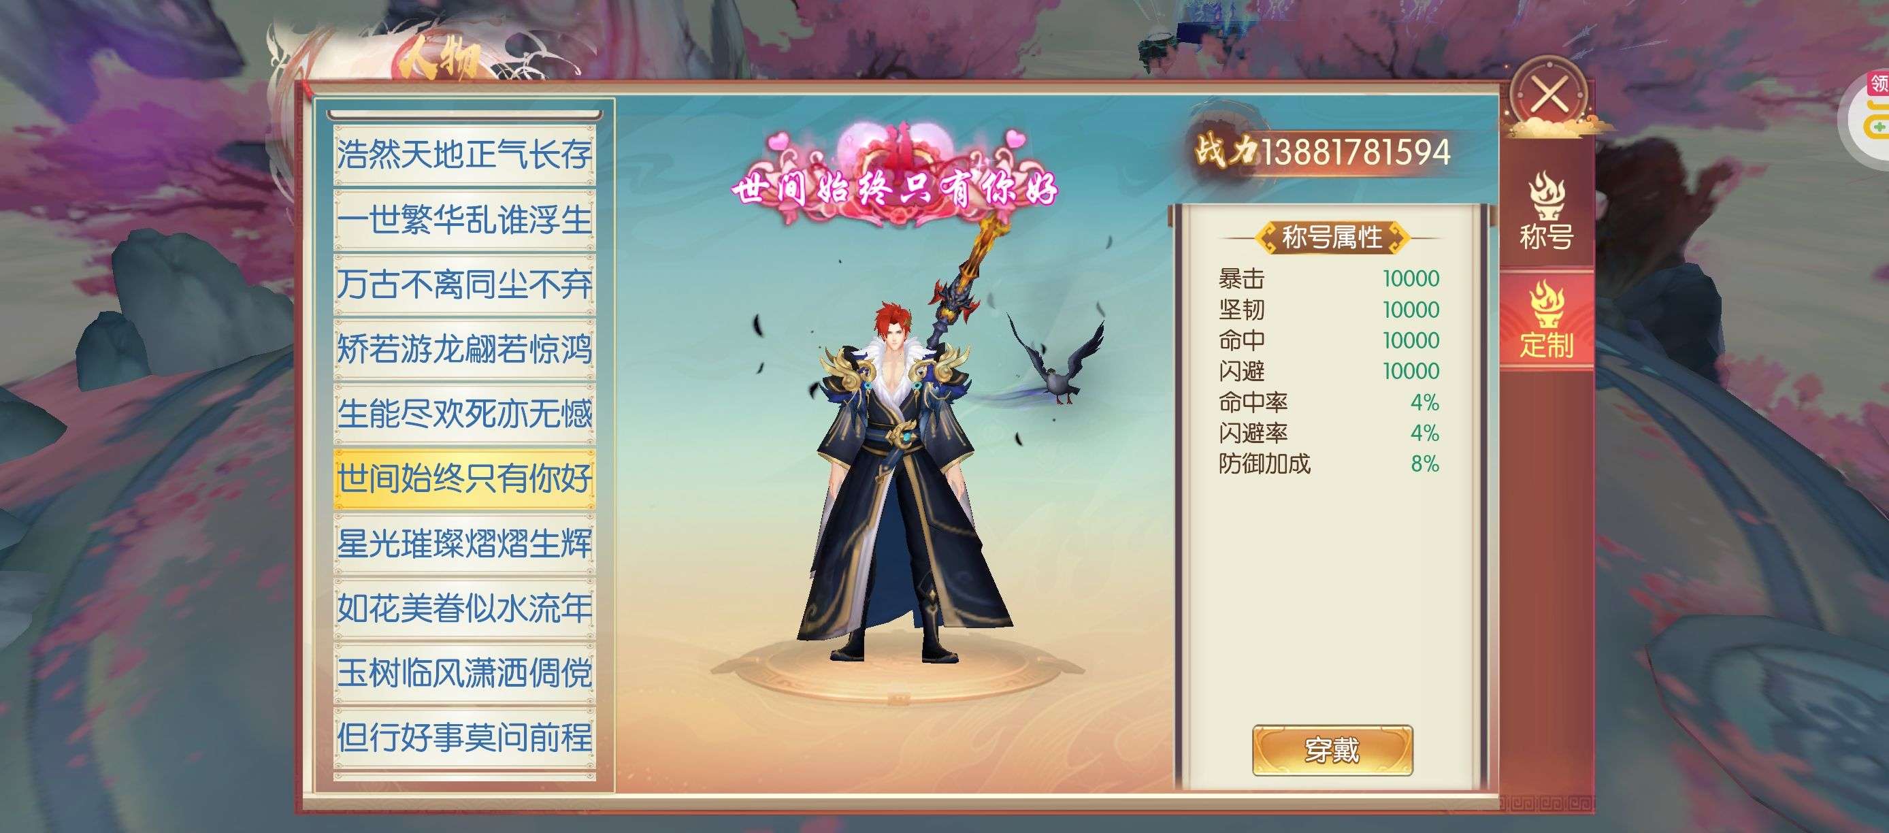Click the 称号属性 header
Image resolution: width=1889 pixels, height=833 pixels.
pos(1331,237)
